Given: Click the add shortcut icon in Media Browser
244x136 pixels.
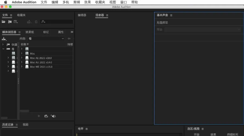Looking at the screenshot, I should pyautogui.click(x=4, y=39).
